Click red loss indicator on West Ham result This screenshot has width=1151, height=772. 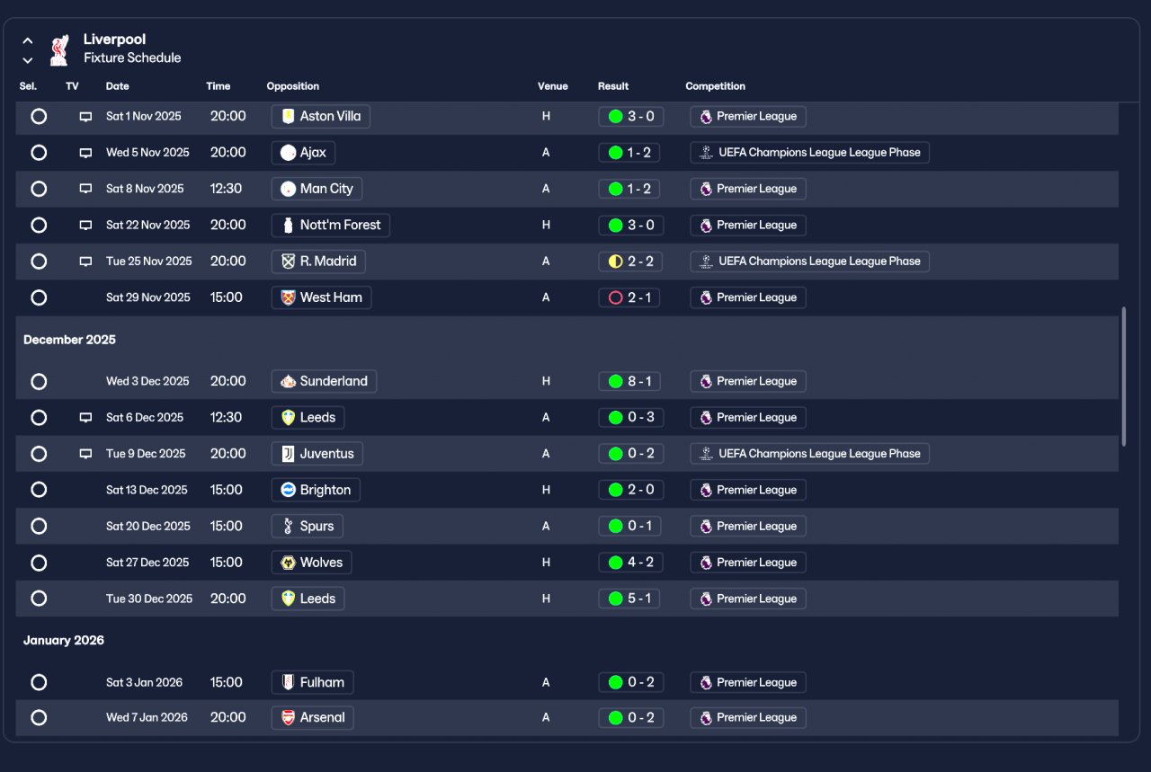(615, 297)
